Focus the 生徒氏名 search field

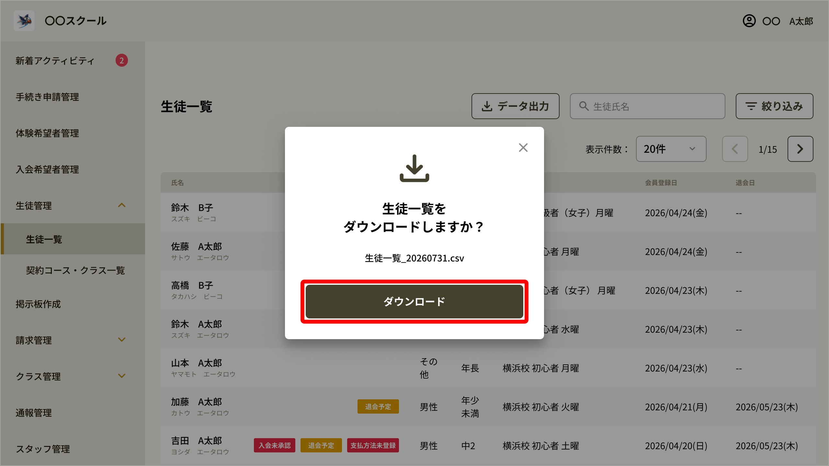[x=647, y=106]
